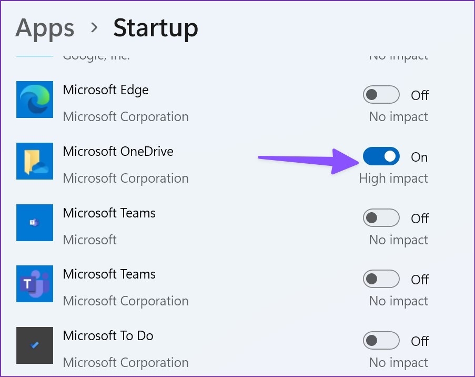
Task: Click the small white Teams icon
Action: coord(35,223)
